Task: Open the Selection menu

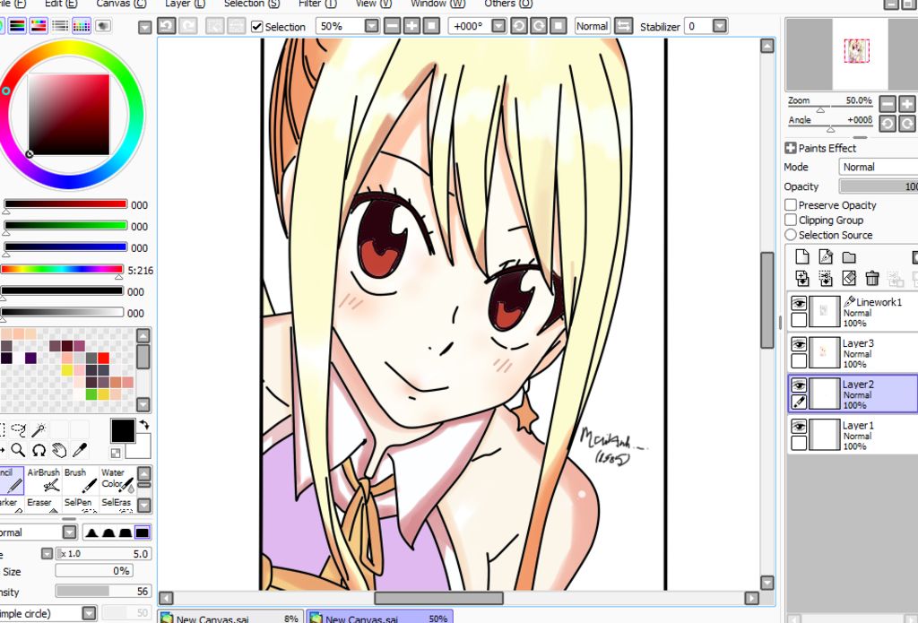Action: (x=252, y=4)
